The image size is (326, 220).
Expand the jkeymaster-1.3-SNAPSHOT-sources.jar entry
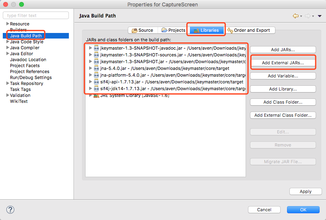point(90,55)
